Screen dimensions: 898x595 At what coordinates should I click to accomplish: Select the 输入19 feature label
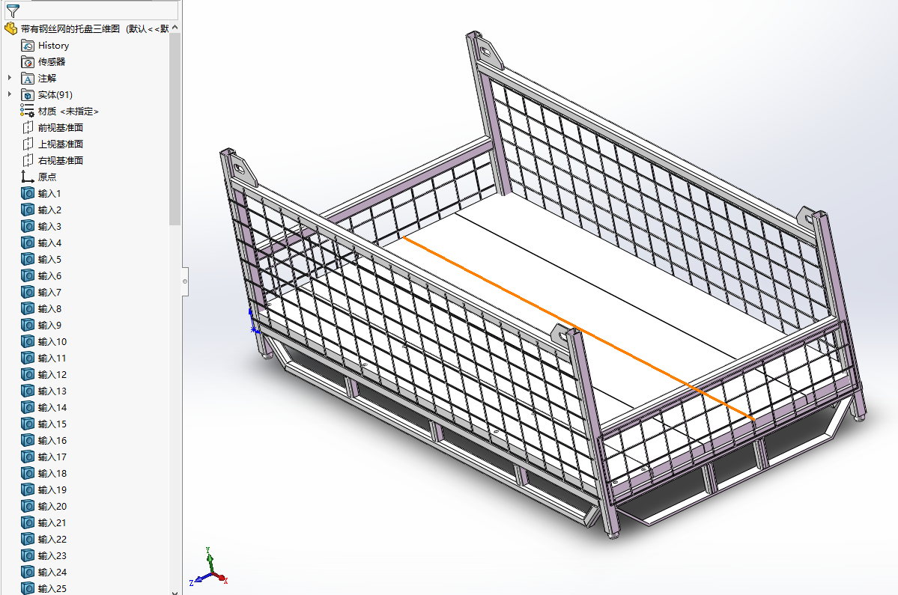point(52,489)
